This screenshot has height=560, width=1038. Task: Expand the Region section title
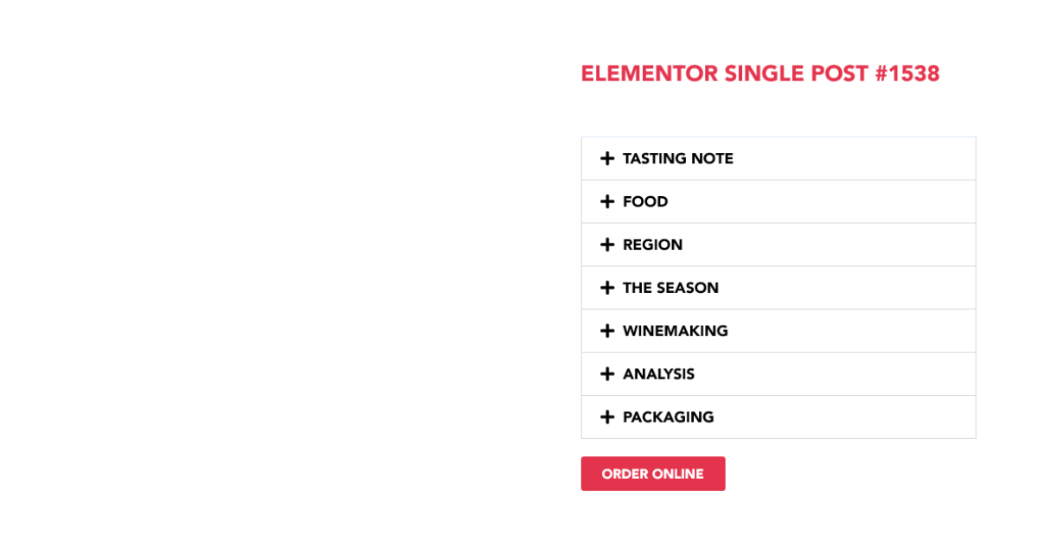pos(652,245)
